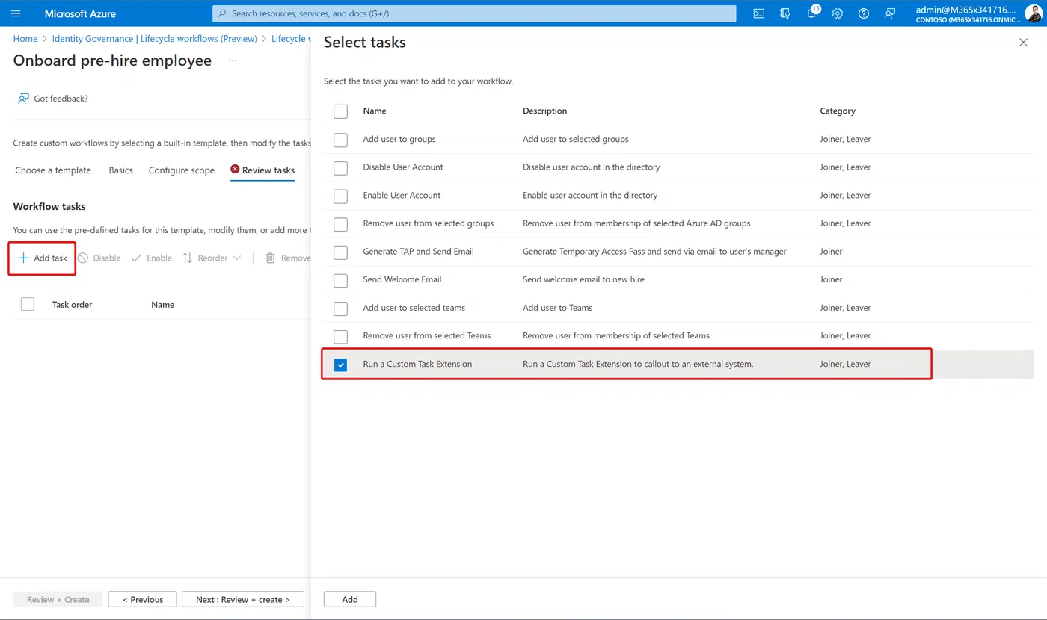Click the Disable toolbar item
The height and width of the screenshot is (620, 1047).
pos(99,258)
